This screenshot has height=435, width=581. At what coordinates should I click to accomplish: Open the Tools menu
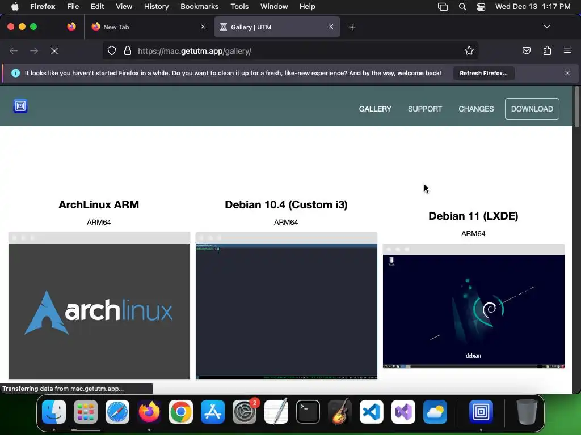239,7
